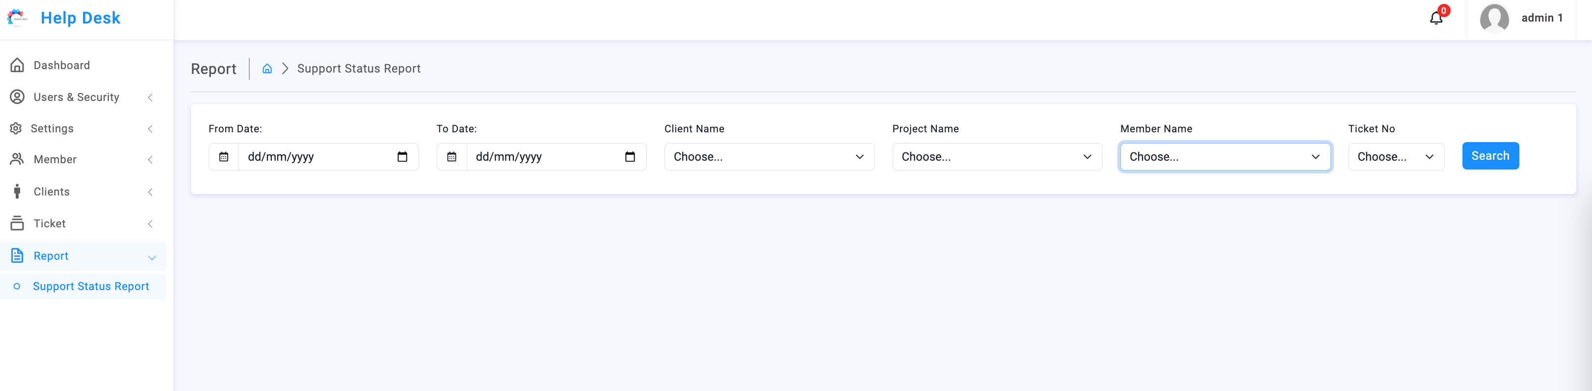The width and height of the screenshot is (1592, 391).
Task: Click calendar icon left of From Date
Action: [224, 157]
